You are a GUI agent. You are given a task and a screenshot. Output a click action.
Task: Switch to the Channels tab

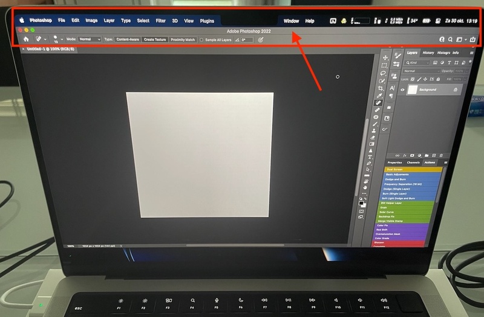413,162
